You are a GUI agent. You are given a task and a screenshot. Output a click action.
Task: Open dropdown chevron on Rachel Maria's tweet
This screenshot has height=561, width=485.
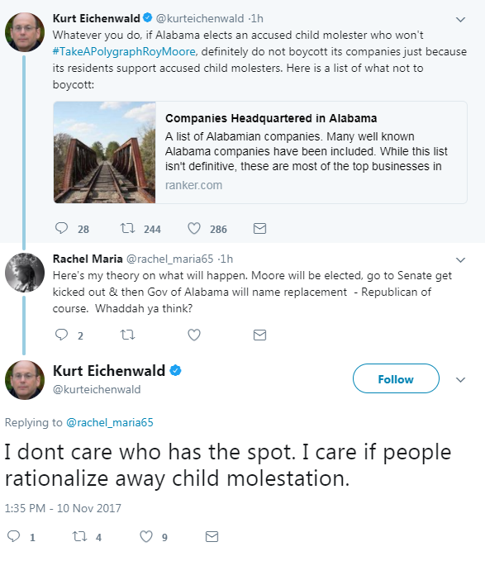coord(461,259)
